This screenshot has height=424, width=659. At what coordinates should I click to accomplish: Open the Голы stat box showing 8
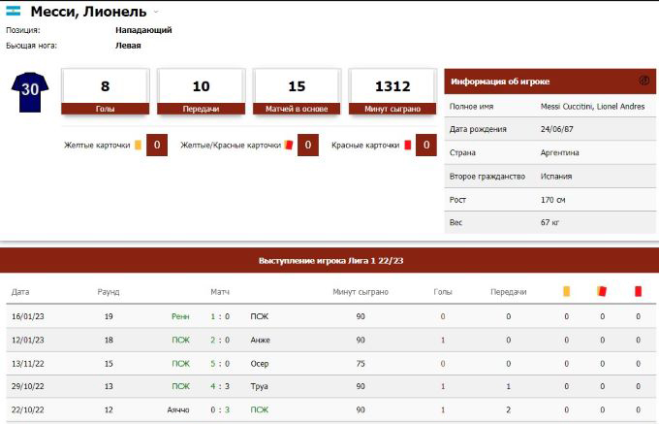[105, 91]
